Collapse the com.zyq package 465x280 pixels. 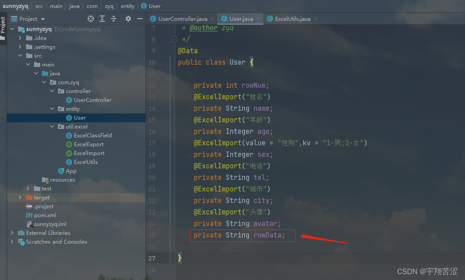tap(44, 82)
